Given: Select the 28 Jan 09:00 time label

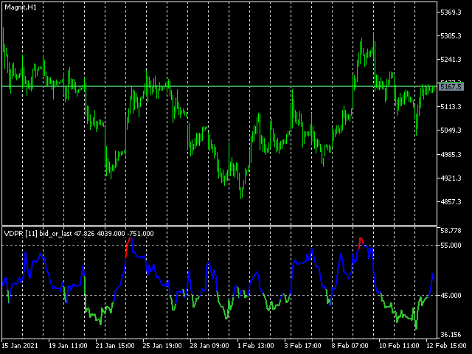Looking at the screenshot, I should [x=209, y=346].
